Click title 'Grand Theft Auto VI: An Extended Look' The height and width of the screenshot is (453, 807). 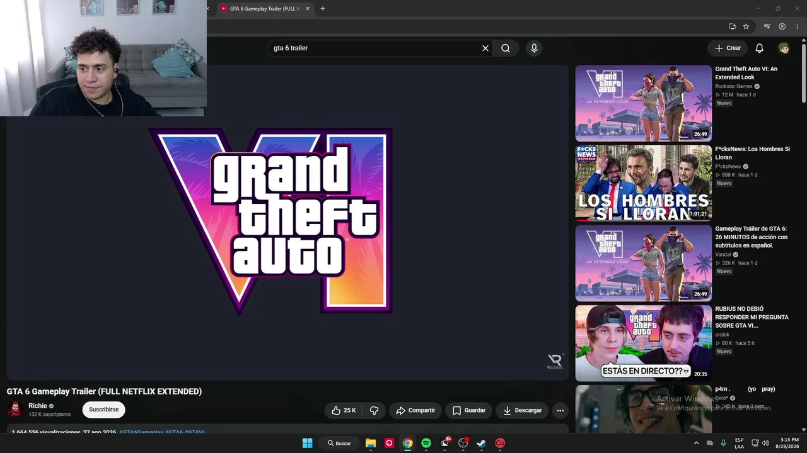click(x=746, y=73)
